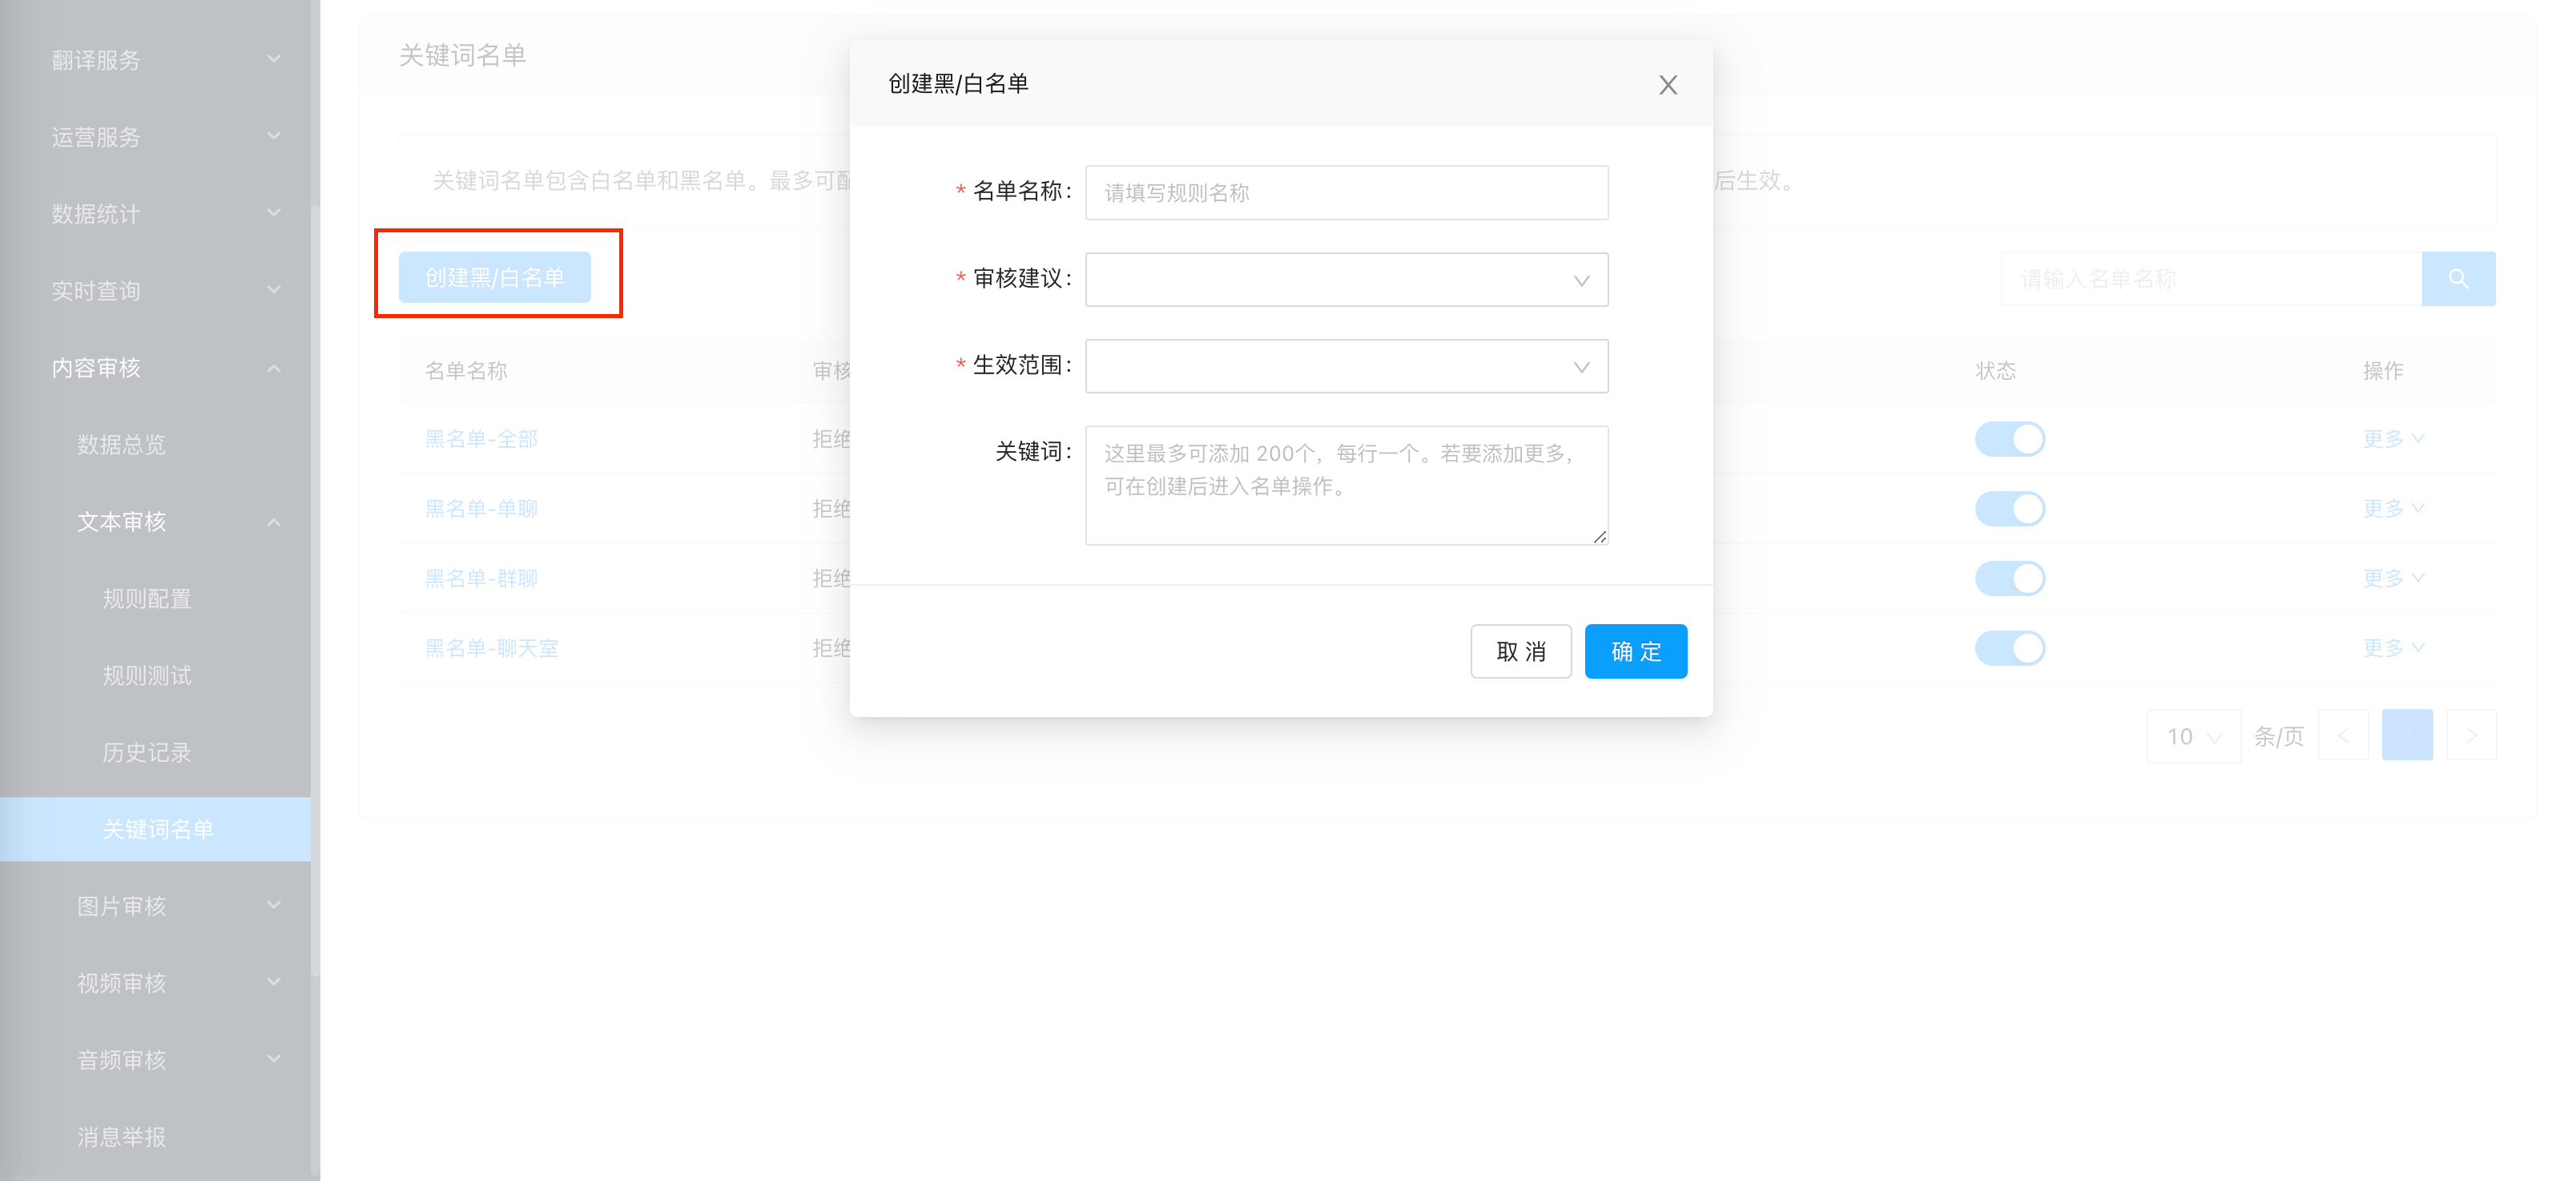Toggle the switch for 黑名单-聊天室
Viewport: 2576px width, 1181px height.
[2009, 648]
